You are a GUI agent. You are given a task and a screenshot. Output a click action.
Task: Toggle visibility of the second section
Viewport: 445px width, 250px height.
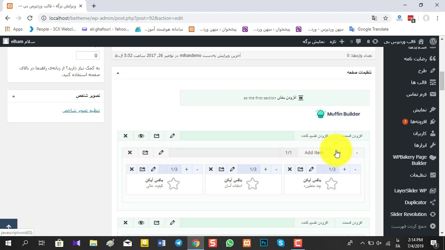pos(141,223)
